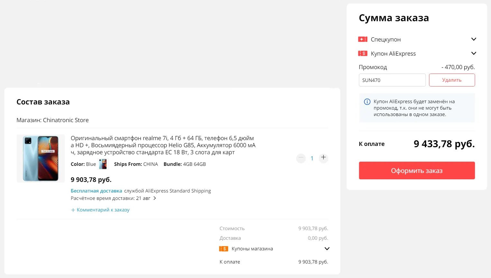Expand the Купон AliExpress dropdown arrow
491x278 pixels.
[x=474, y=53]
